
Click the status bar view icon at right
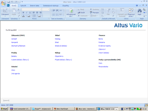pos(146,105)
